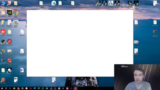Open Visual Studio Code on taskbar
The height and width of the screenshot is (90, 160).
pos(51,88)
